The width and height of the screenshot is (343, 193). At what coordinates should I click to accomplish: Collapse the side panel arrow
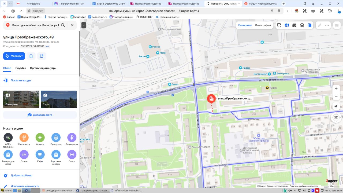click(x=84, y=25)
